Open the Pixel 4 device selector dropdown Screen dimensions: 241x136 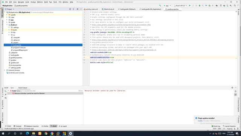pos(180,6)
